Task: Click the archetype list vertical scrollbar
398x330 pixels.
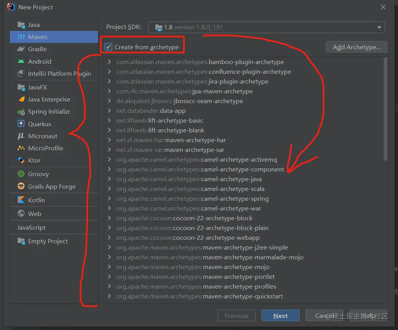Action: tap(386, 109)
